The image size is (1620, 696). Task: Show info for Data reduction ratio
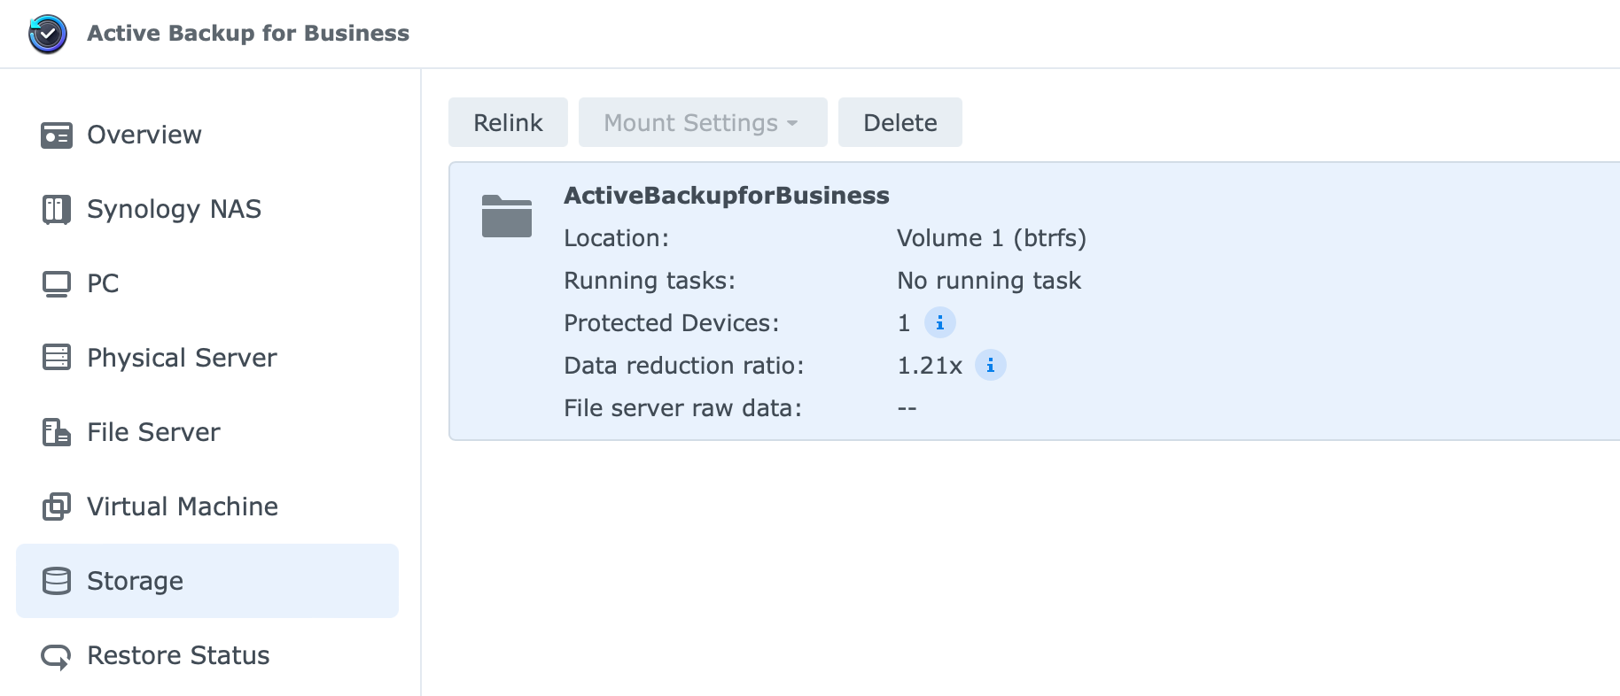[x=991, y=366]
